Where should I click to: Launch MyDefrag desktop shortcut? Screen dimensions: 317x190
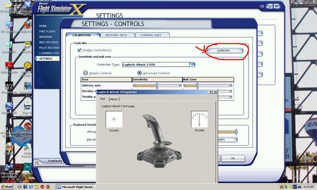(x=27, y=47)
